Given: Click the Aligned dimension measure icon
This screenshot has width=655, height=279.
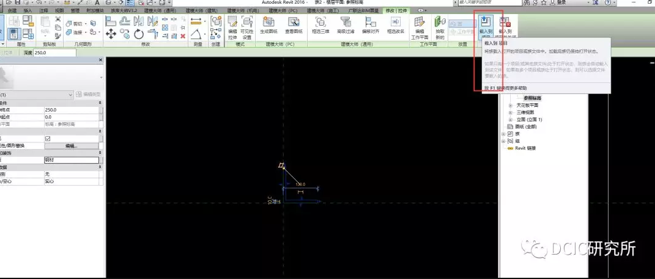Looking at the screenshot, I should point(196,21).
